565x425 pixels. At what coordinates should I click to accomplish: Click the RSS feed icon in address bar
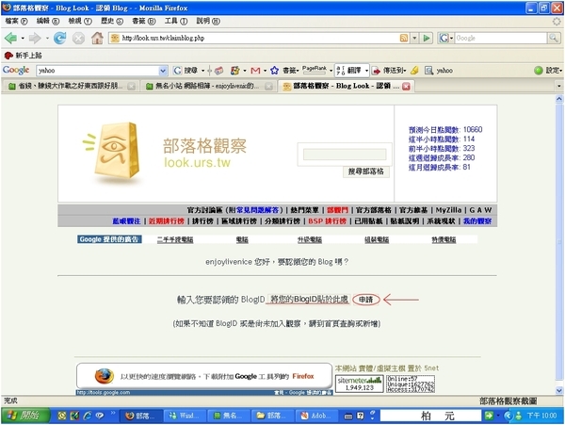tap(404, 38)
